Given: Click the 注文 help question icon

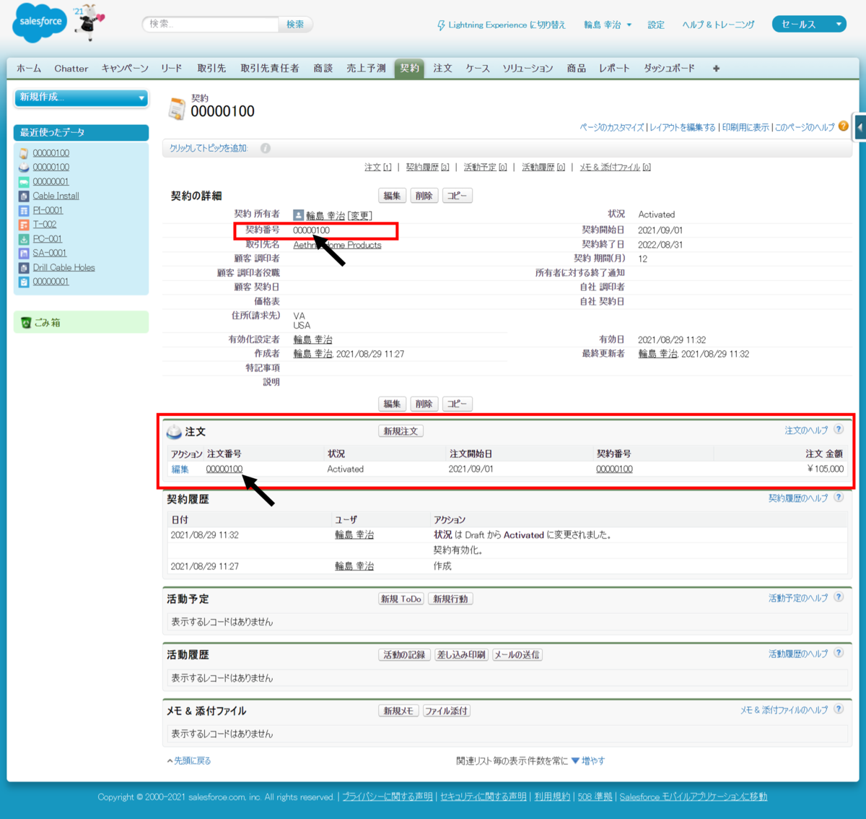Looking at the screenshot, I should pyautogui.click(x=839, y=429).
